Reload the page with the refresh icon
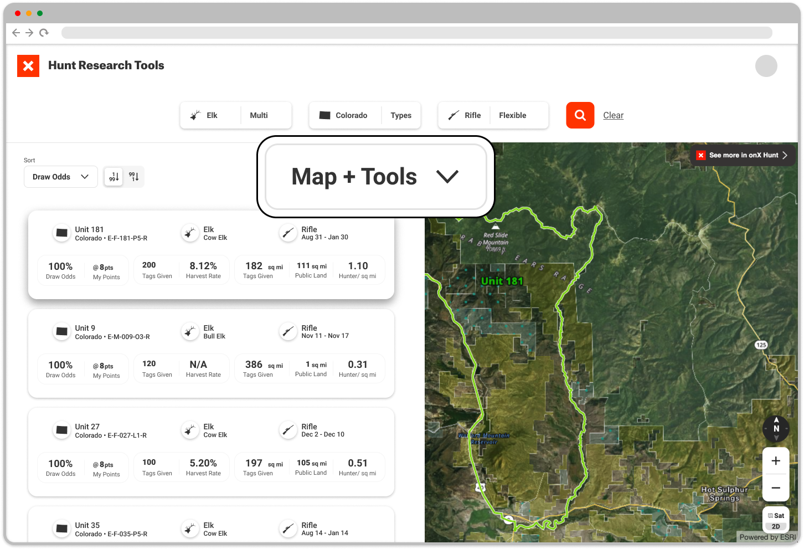 [x=44, y=33]
